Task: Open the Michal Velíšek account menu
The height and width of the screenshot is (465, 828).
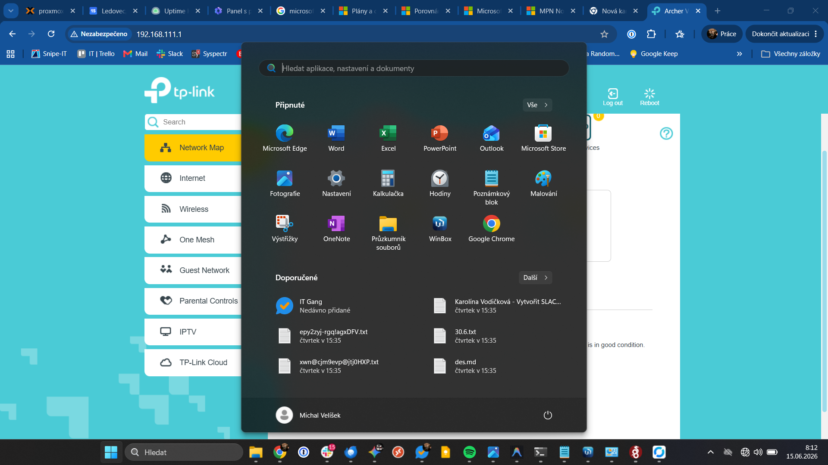Action: coord(308,415)
